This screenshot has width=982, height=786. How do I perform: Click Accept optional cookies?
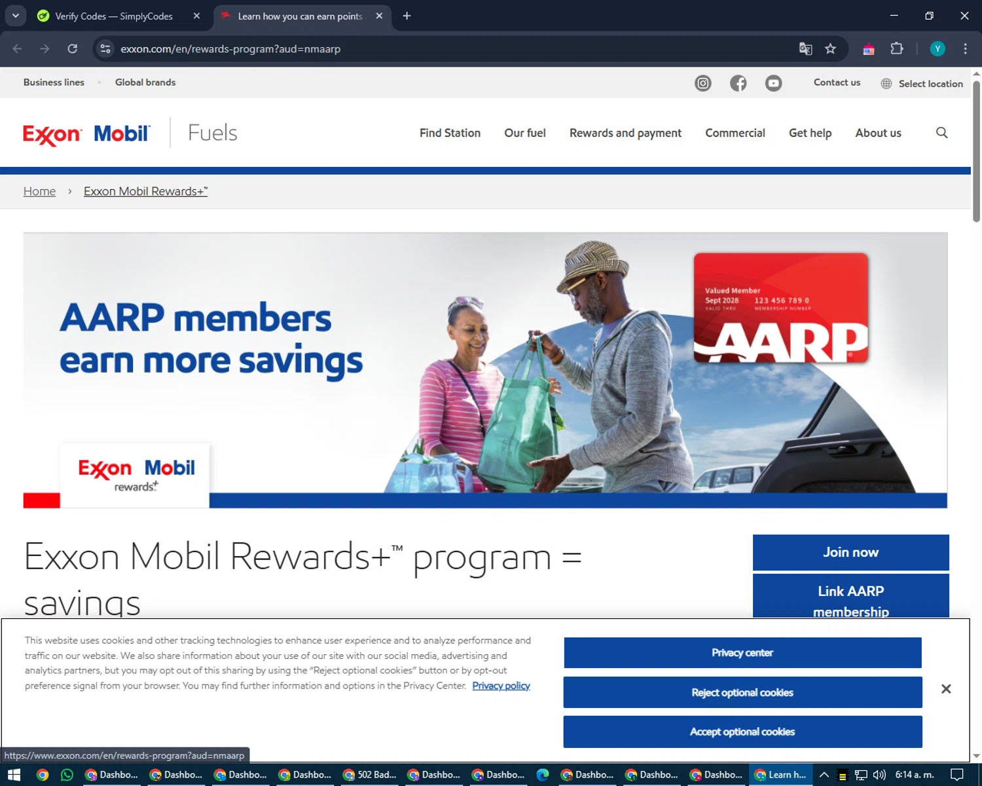742,732
